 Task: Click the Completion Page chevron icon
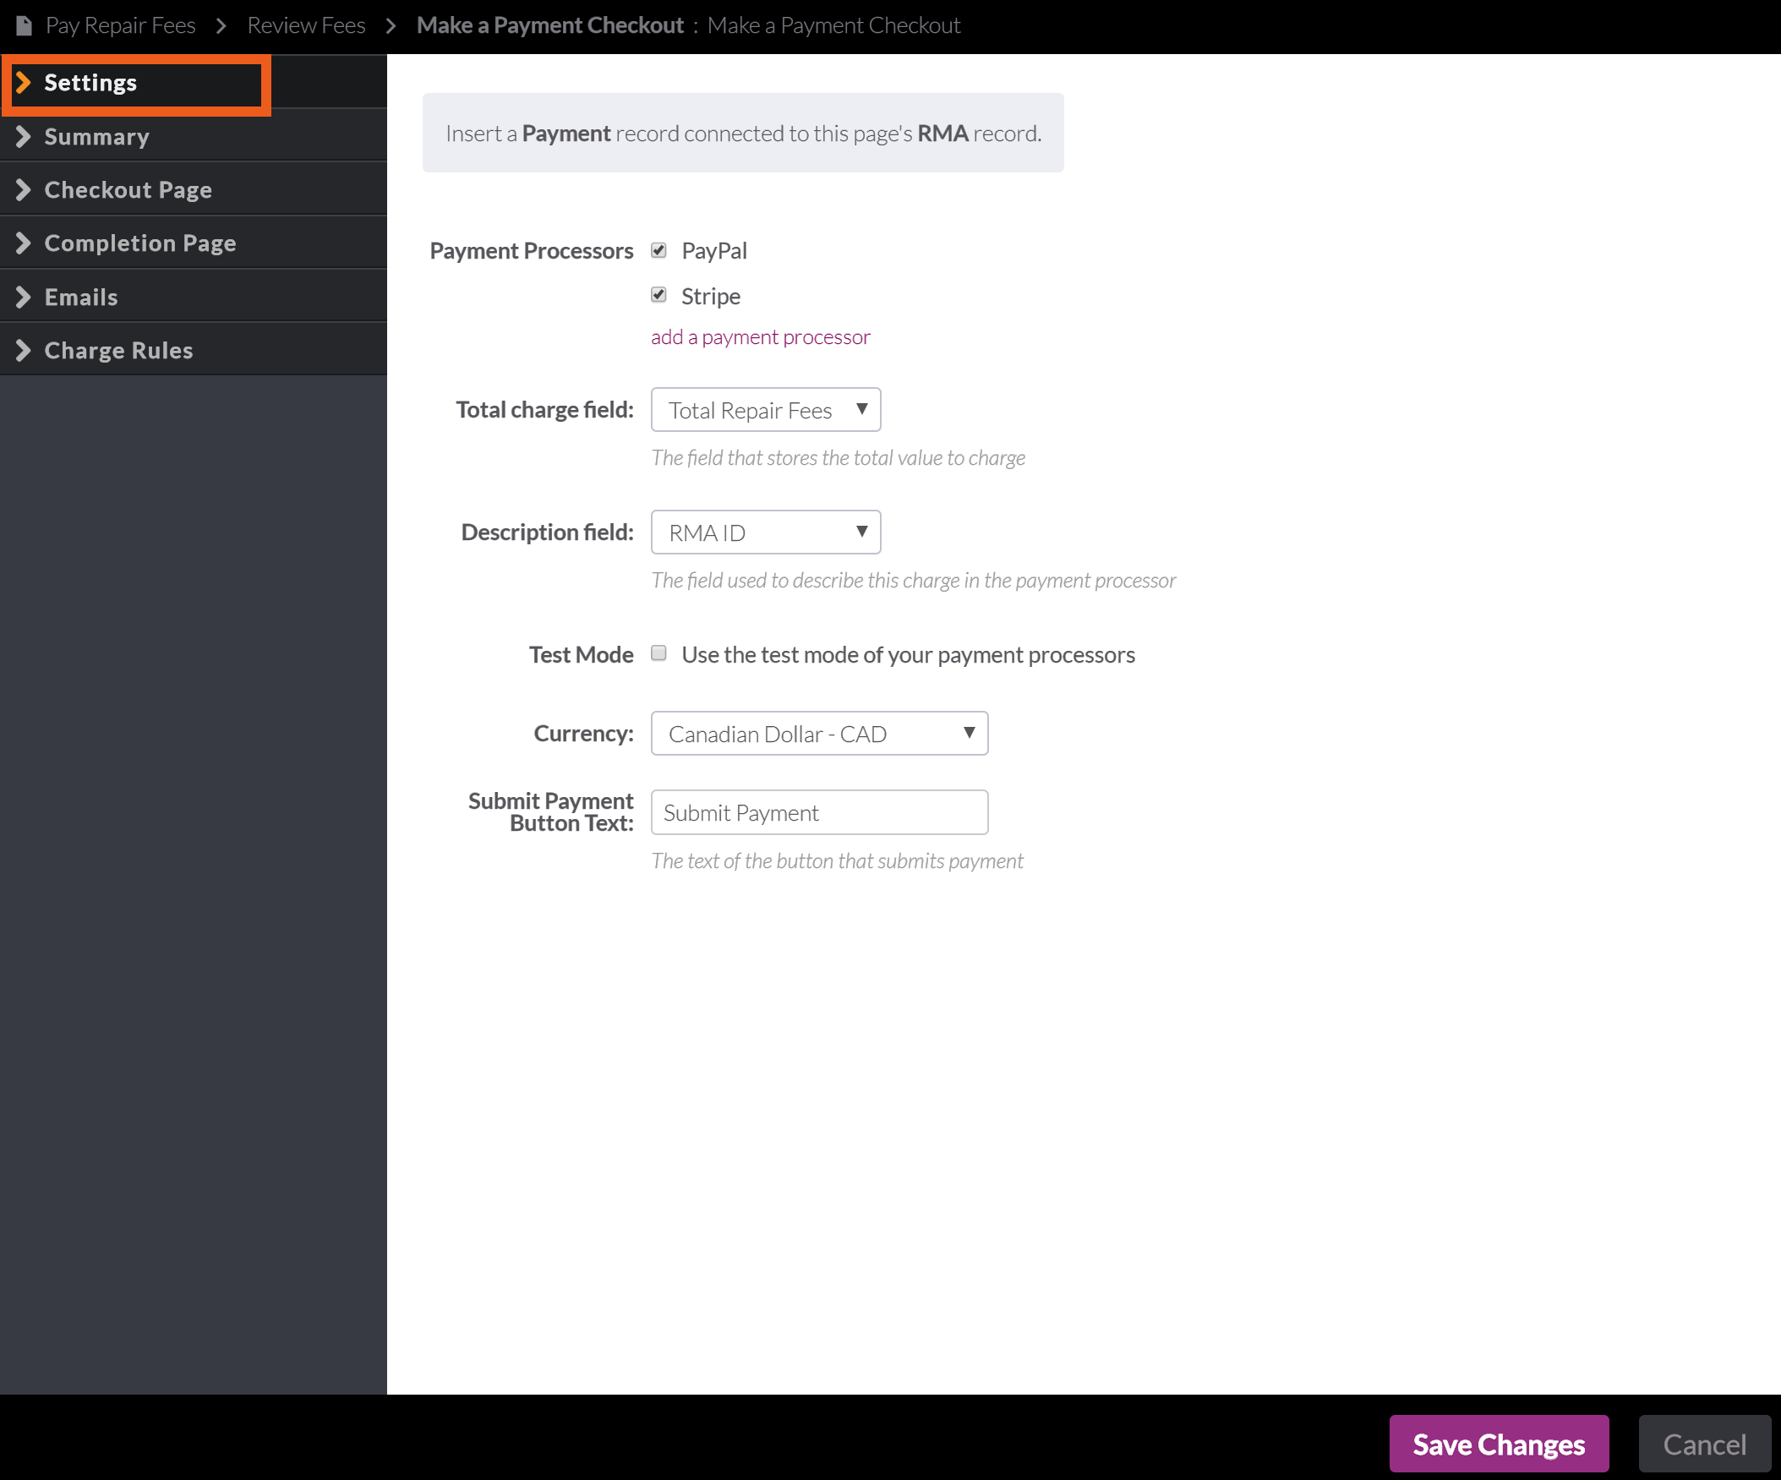24,243
